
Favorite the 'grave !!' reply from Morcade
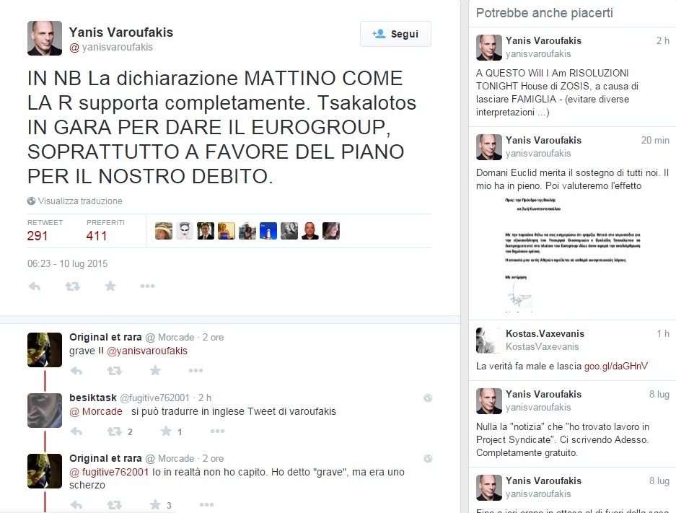155,370
